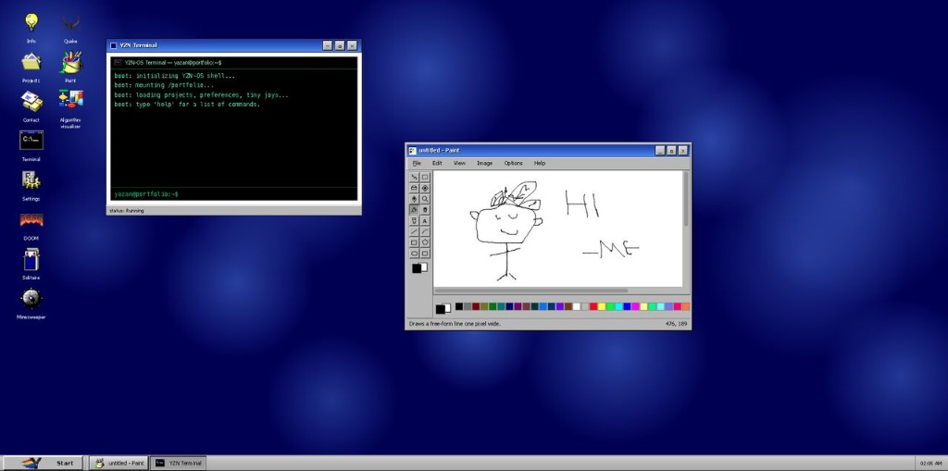The width and height of the screenshot is (948, 471).
Task: Click the 'status: Running' text in terminal
Action: (x=126, y=210)
